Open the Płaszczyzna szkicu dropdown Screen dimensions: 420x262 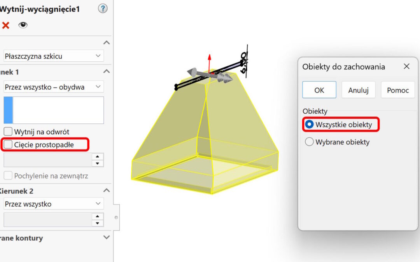(54, 56)
